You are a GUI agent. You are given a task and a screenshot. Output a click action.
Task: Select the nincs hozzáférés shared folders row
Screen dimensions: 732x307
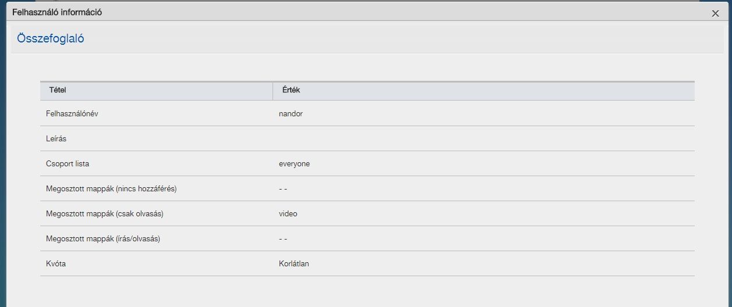click(367, 189)
